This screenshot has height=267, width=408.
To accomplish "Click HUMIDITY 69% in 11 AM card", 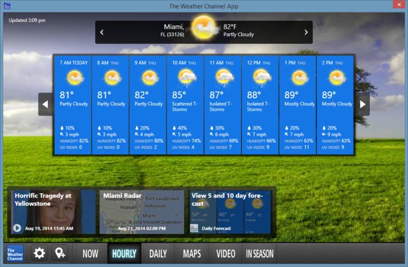I will pyautogui.click(x=224, y=141).
